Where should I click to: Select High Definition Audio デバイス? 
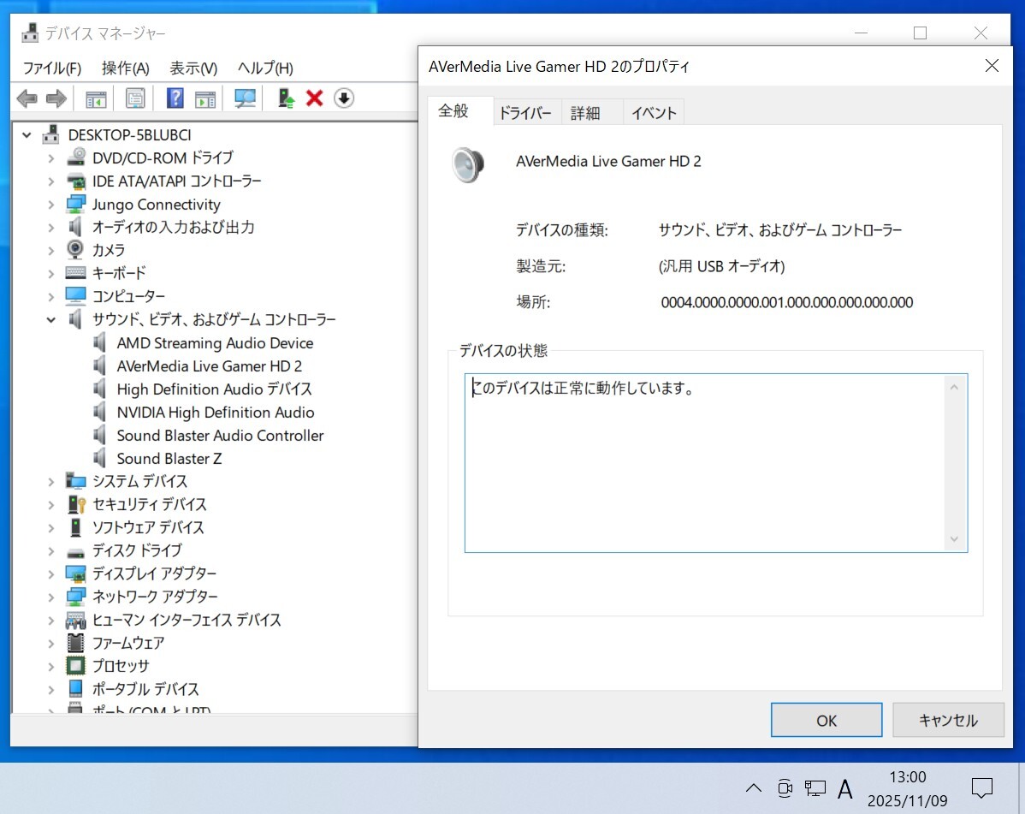point(215,389)
